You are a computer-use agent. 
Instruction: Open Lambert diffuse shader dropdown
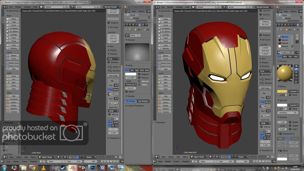tap(294, 91)
